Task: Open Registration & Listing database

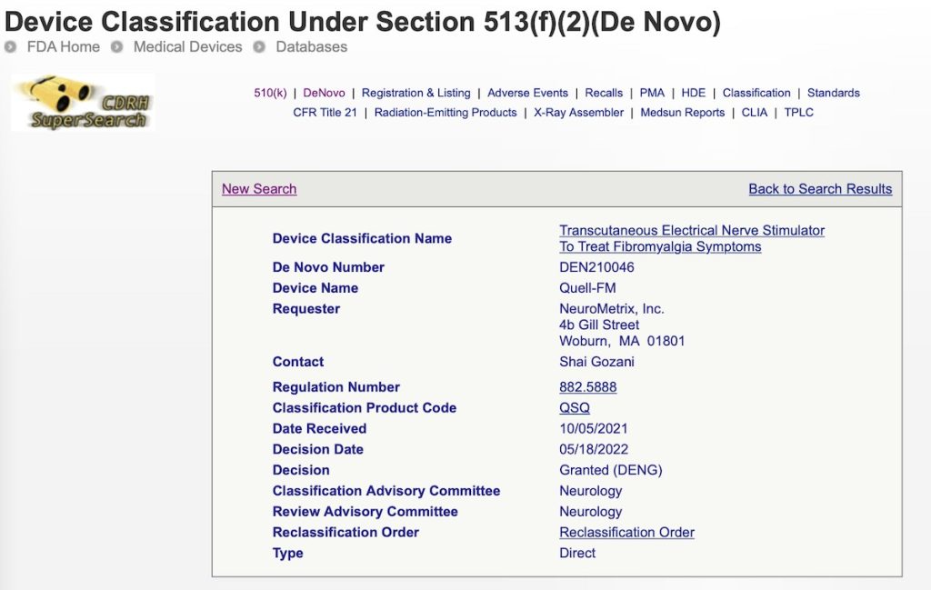Action: coord(415,93)
